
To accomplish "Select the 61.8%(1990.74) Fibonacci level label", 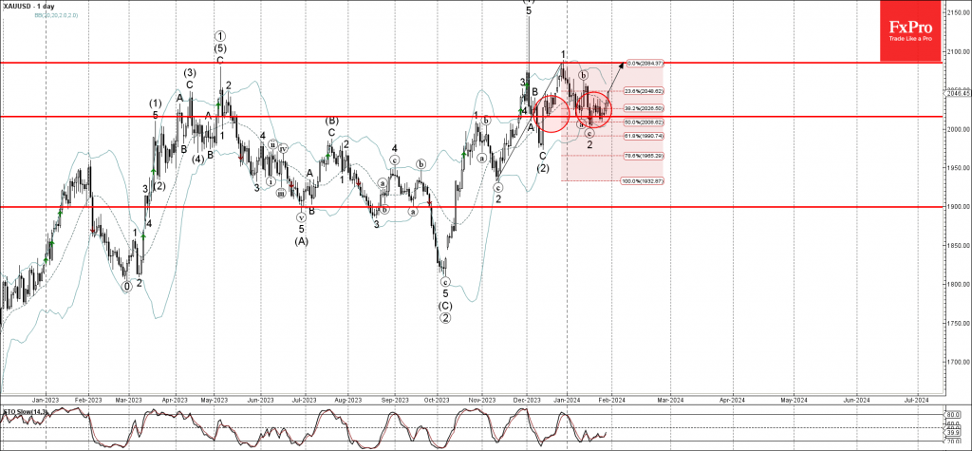I will coord(645,136).
